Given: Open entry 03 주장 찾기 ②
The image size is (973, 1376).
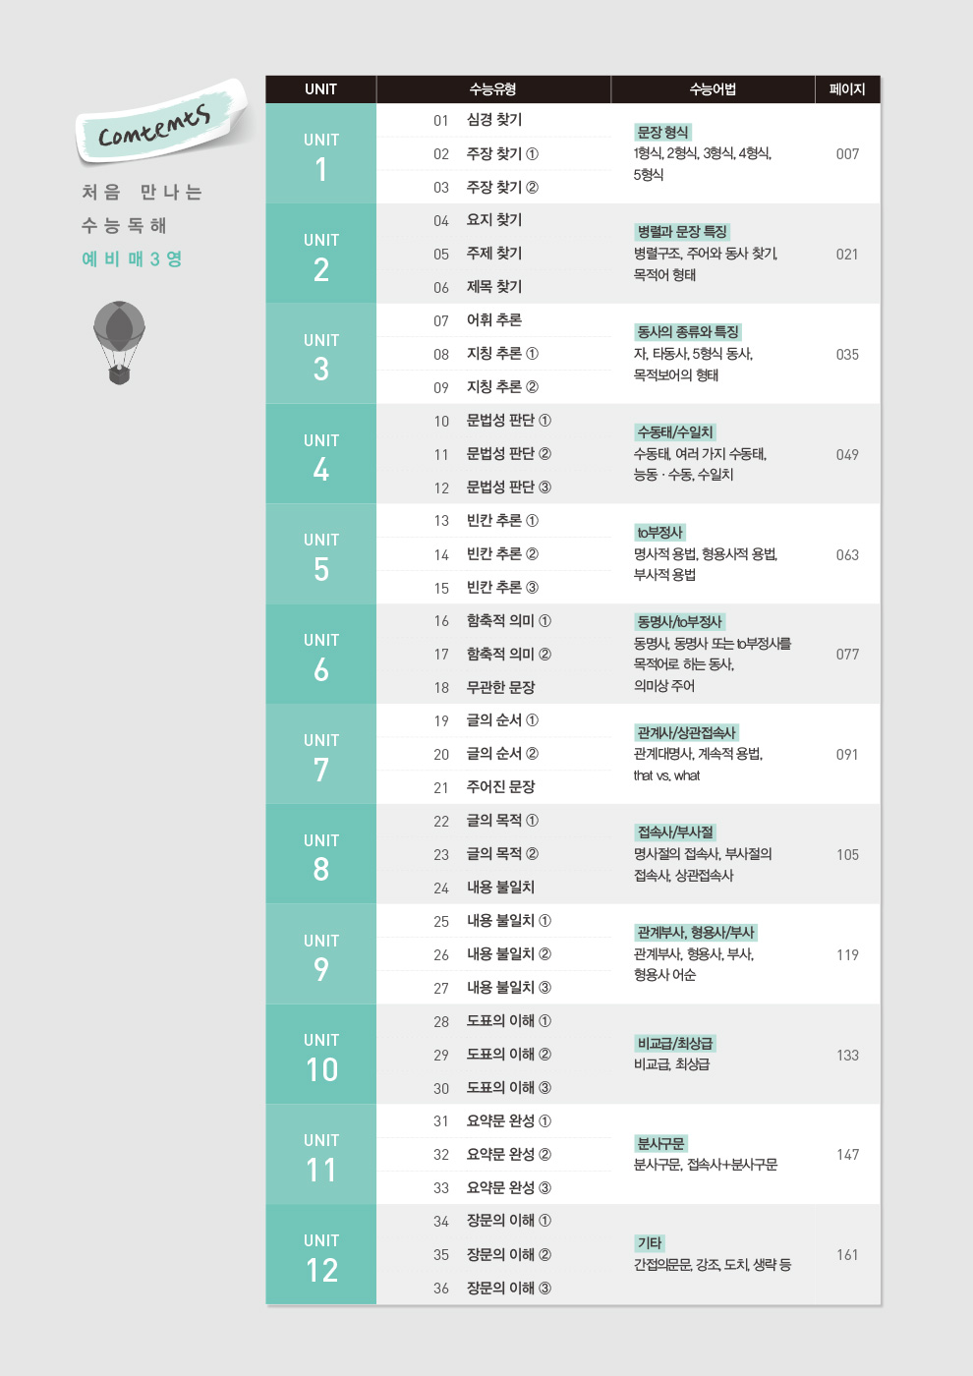Looking at the screenshot, I should 501,187.
